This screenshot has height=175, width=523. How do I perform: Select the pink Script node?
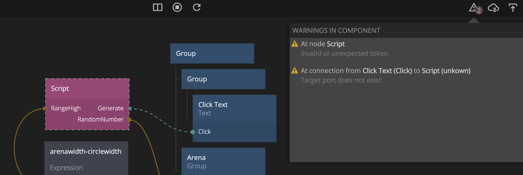87,89
